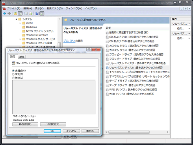Click the folder icon next to Kerberos
This screenshot has width=193, height=145.
click(24, 27)
